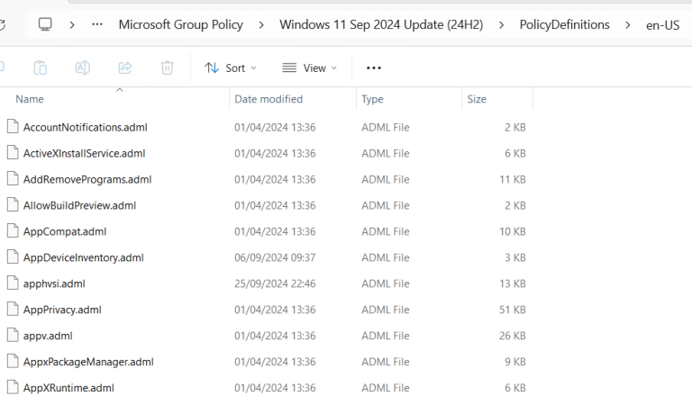Select ActiveXInstallService.adml in the list
The width and height of the screenshot is (692, 405).
(x=84, y=153)
